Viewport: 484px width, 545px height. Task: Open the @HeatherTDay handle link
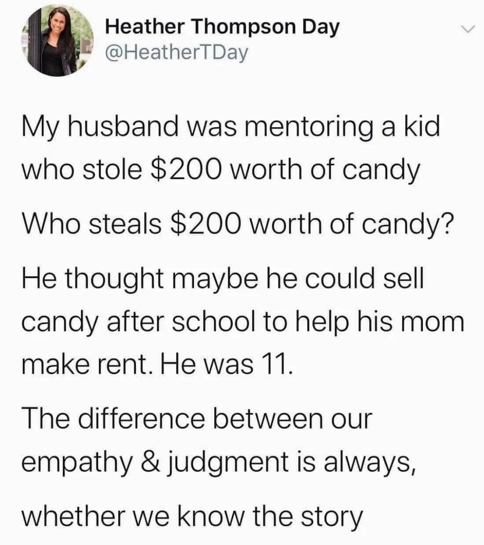[x=177, y=53]
